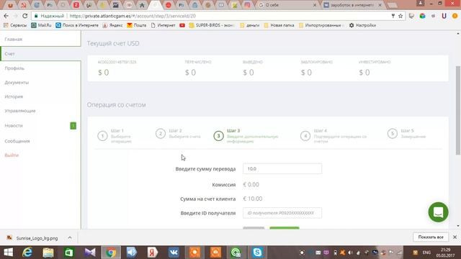This screenshot has height=259, width=461.
Task: Open the Настройки gear bookmark
Action: [362, 25]
